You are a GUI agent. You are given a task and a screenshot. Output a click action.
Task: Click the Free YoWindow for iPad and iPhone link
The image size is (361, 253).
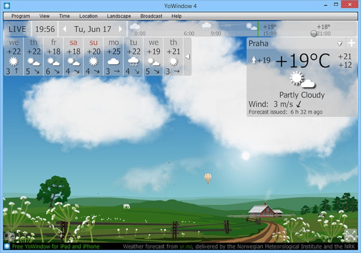click(56, 246)
